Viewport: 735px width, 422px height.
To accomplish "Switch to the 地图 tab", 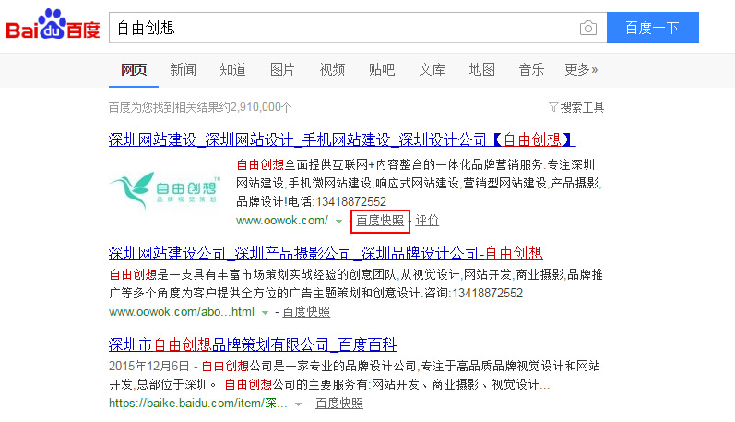I will [x=482, y=70].
